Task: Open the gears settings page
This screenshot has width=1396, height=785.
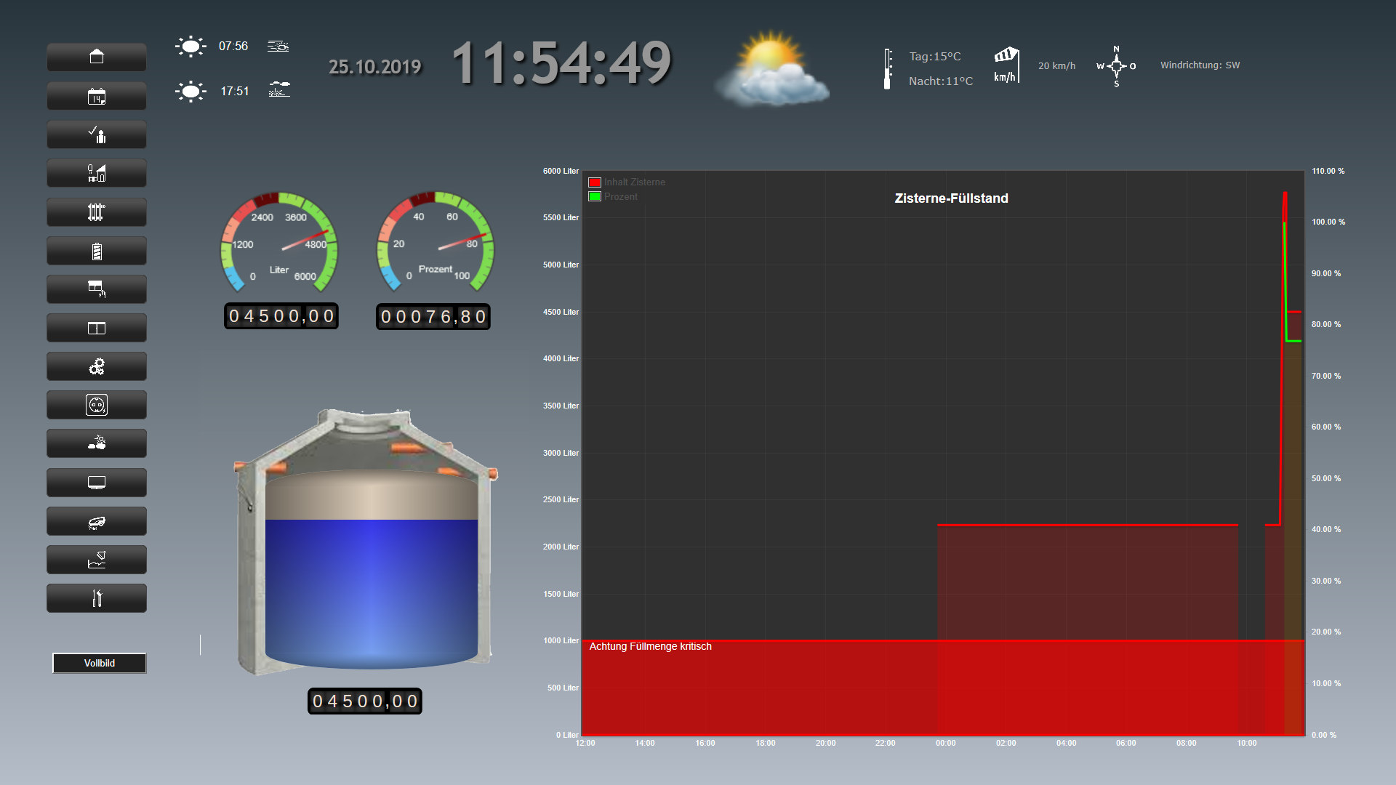Action: pos(97,366)
